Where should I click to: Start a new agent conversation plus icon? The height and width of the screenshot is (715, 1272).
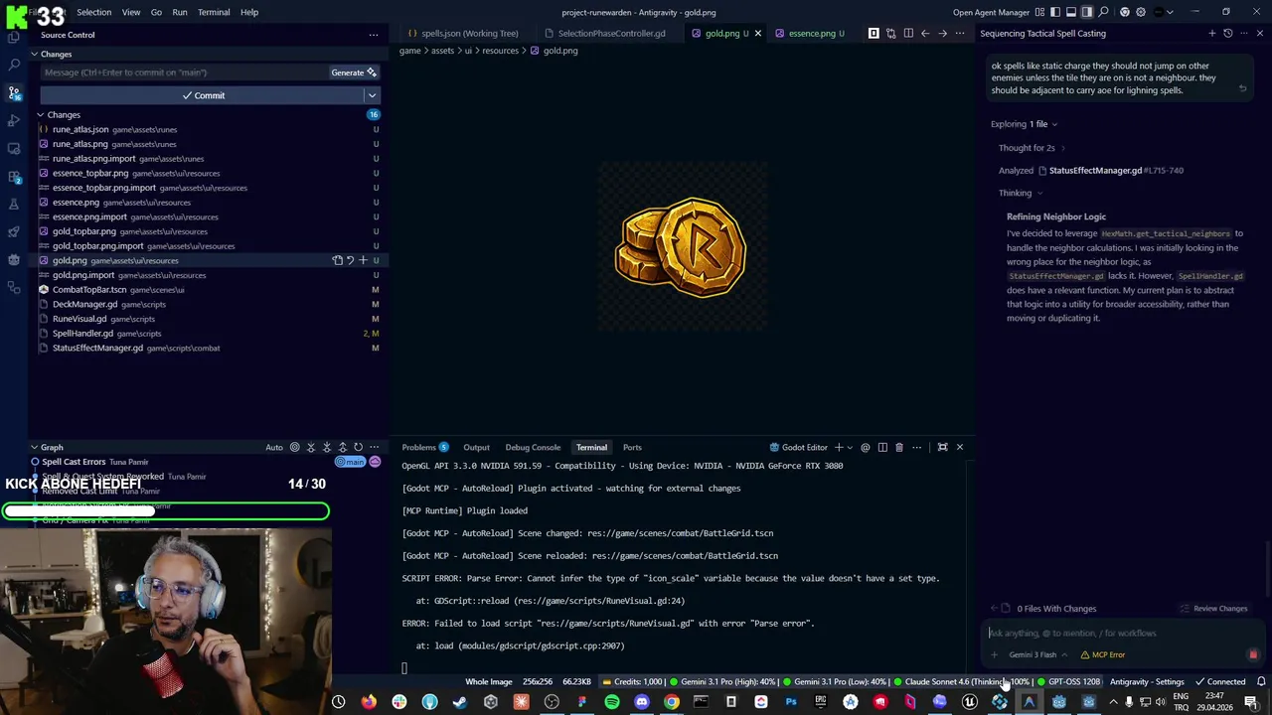(1210, 34)
